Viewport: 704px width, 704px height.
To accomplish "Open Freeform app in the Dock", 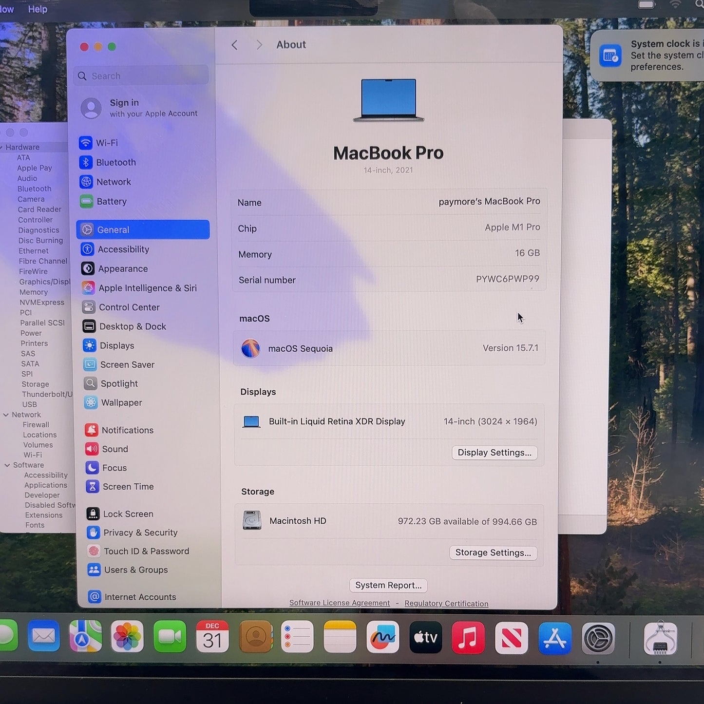I will 382,637.
